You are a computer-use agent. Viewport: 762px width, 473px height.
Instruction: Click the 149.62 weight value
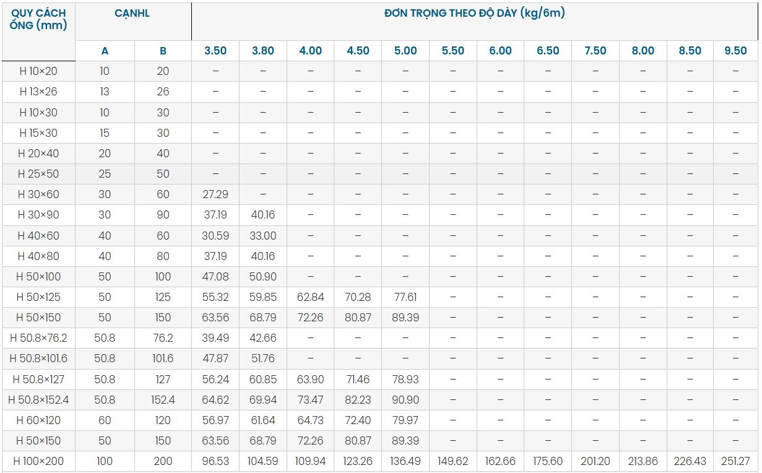[453, 461]
